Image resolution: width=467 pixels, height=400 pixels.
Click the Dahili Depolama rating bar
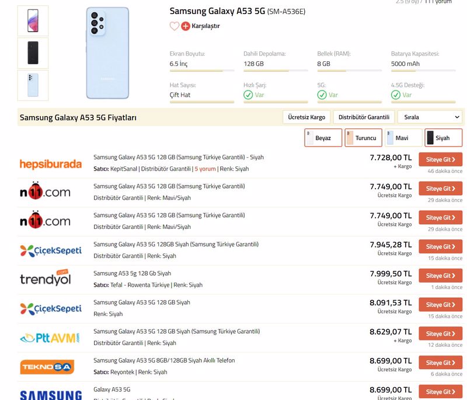[x=276, y=71]
